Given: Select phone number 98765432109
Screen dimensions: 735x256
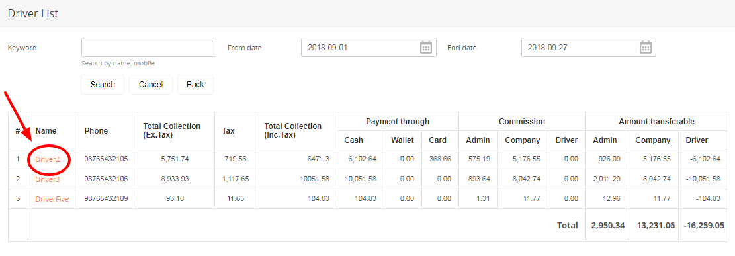Looking at the screenshot, I should click(107, 199).
